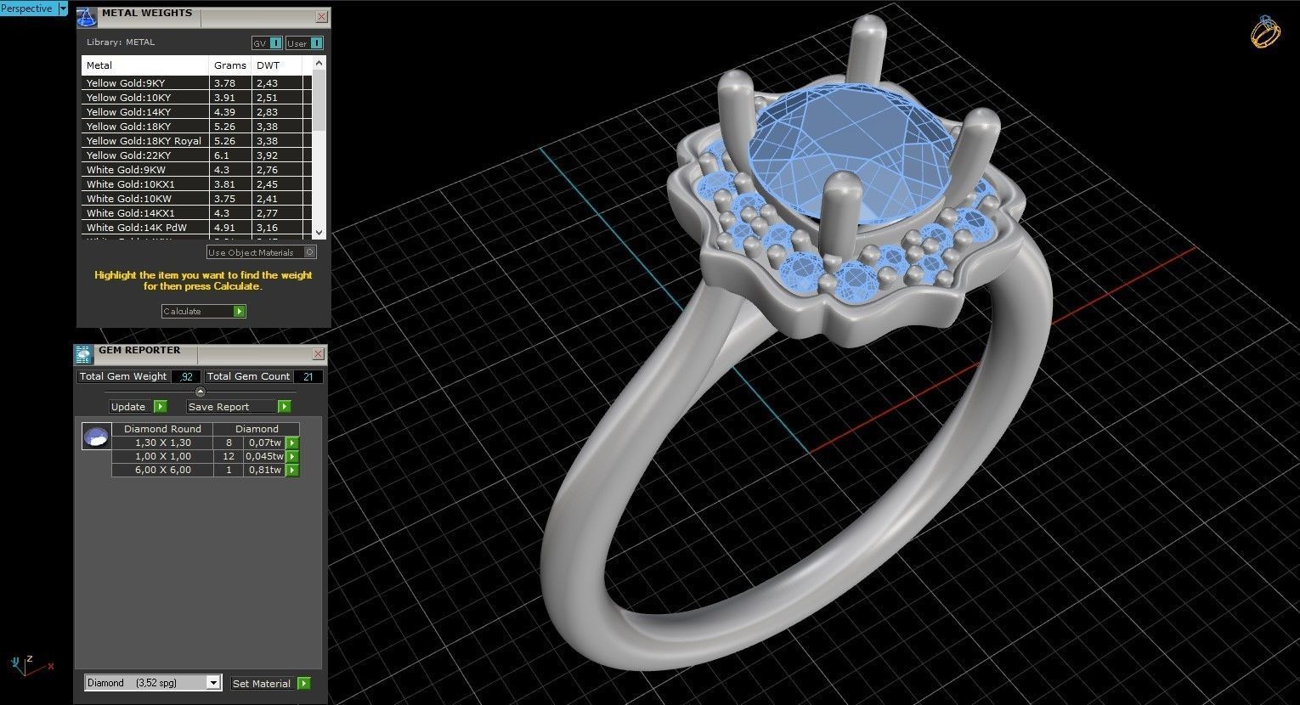The width and height of the screenshot is (1300, 705).
Task: Click the orange ring icon in viewport corner
Action: [1265, 31]
